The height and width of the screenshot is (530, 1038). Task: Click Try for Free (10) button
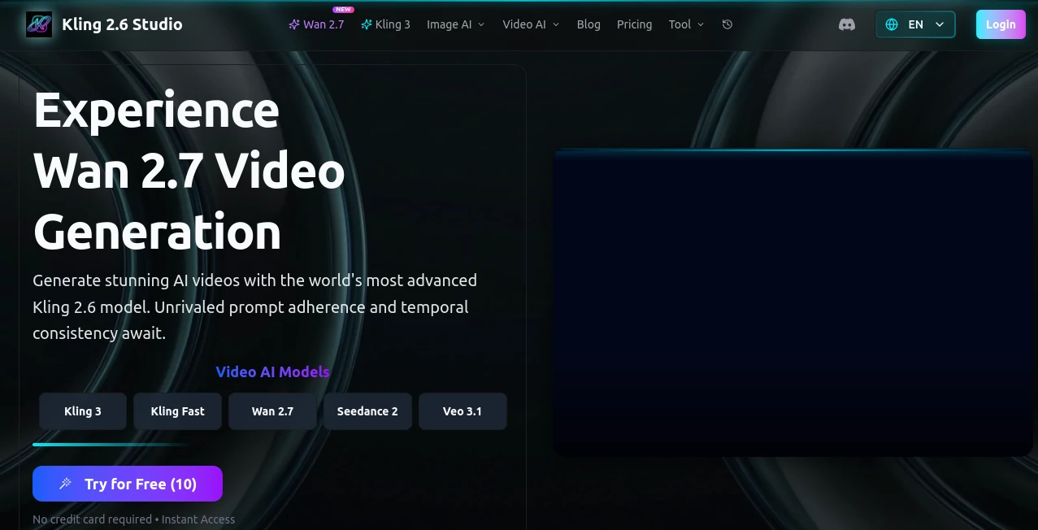point(128,484)
